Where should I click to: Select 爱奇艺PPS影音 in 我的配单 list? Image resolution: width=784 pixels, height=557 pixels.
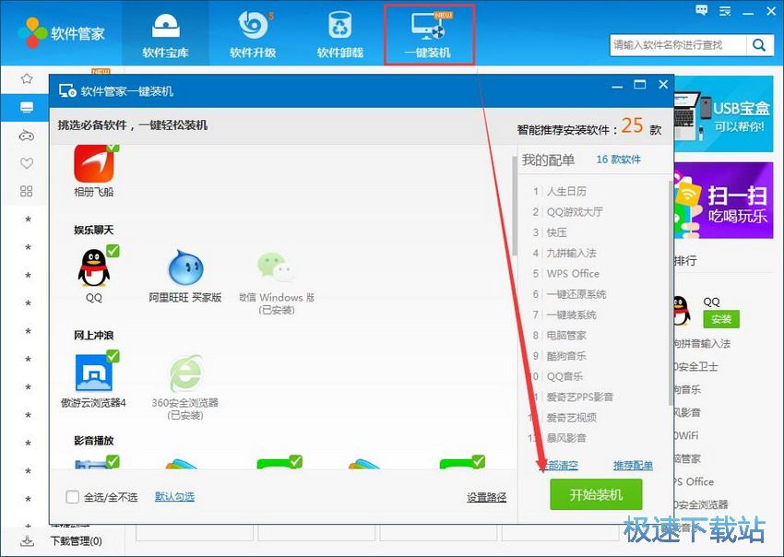(579, 397)
